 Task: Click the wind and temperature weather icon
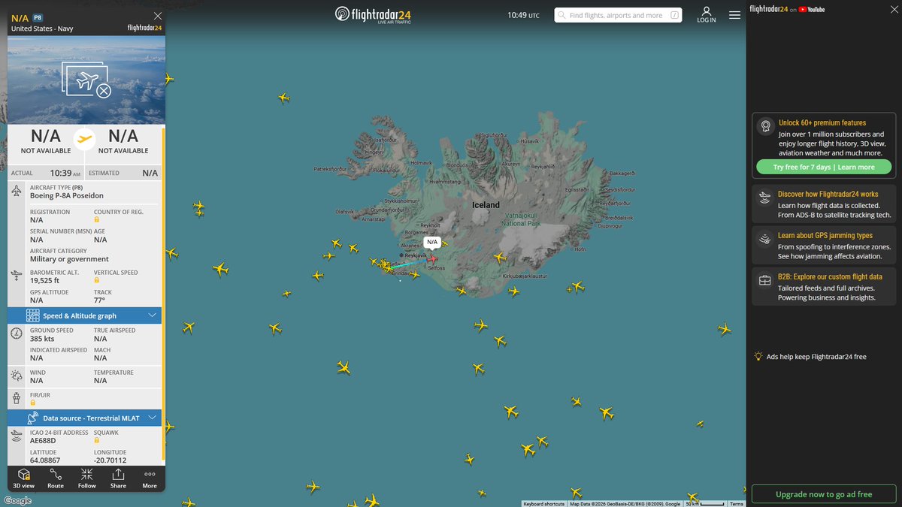click(17, 376)
